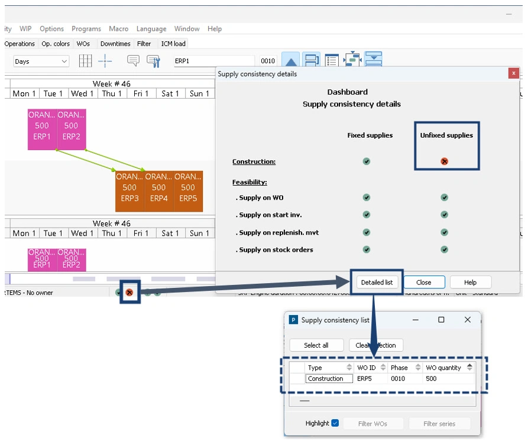Click Fixed supplies Supply on WO check
Image resolution: width=528 pixels, height=441 pixels.
click(x=367, y=197)
